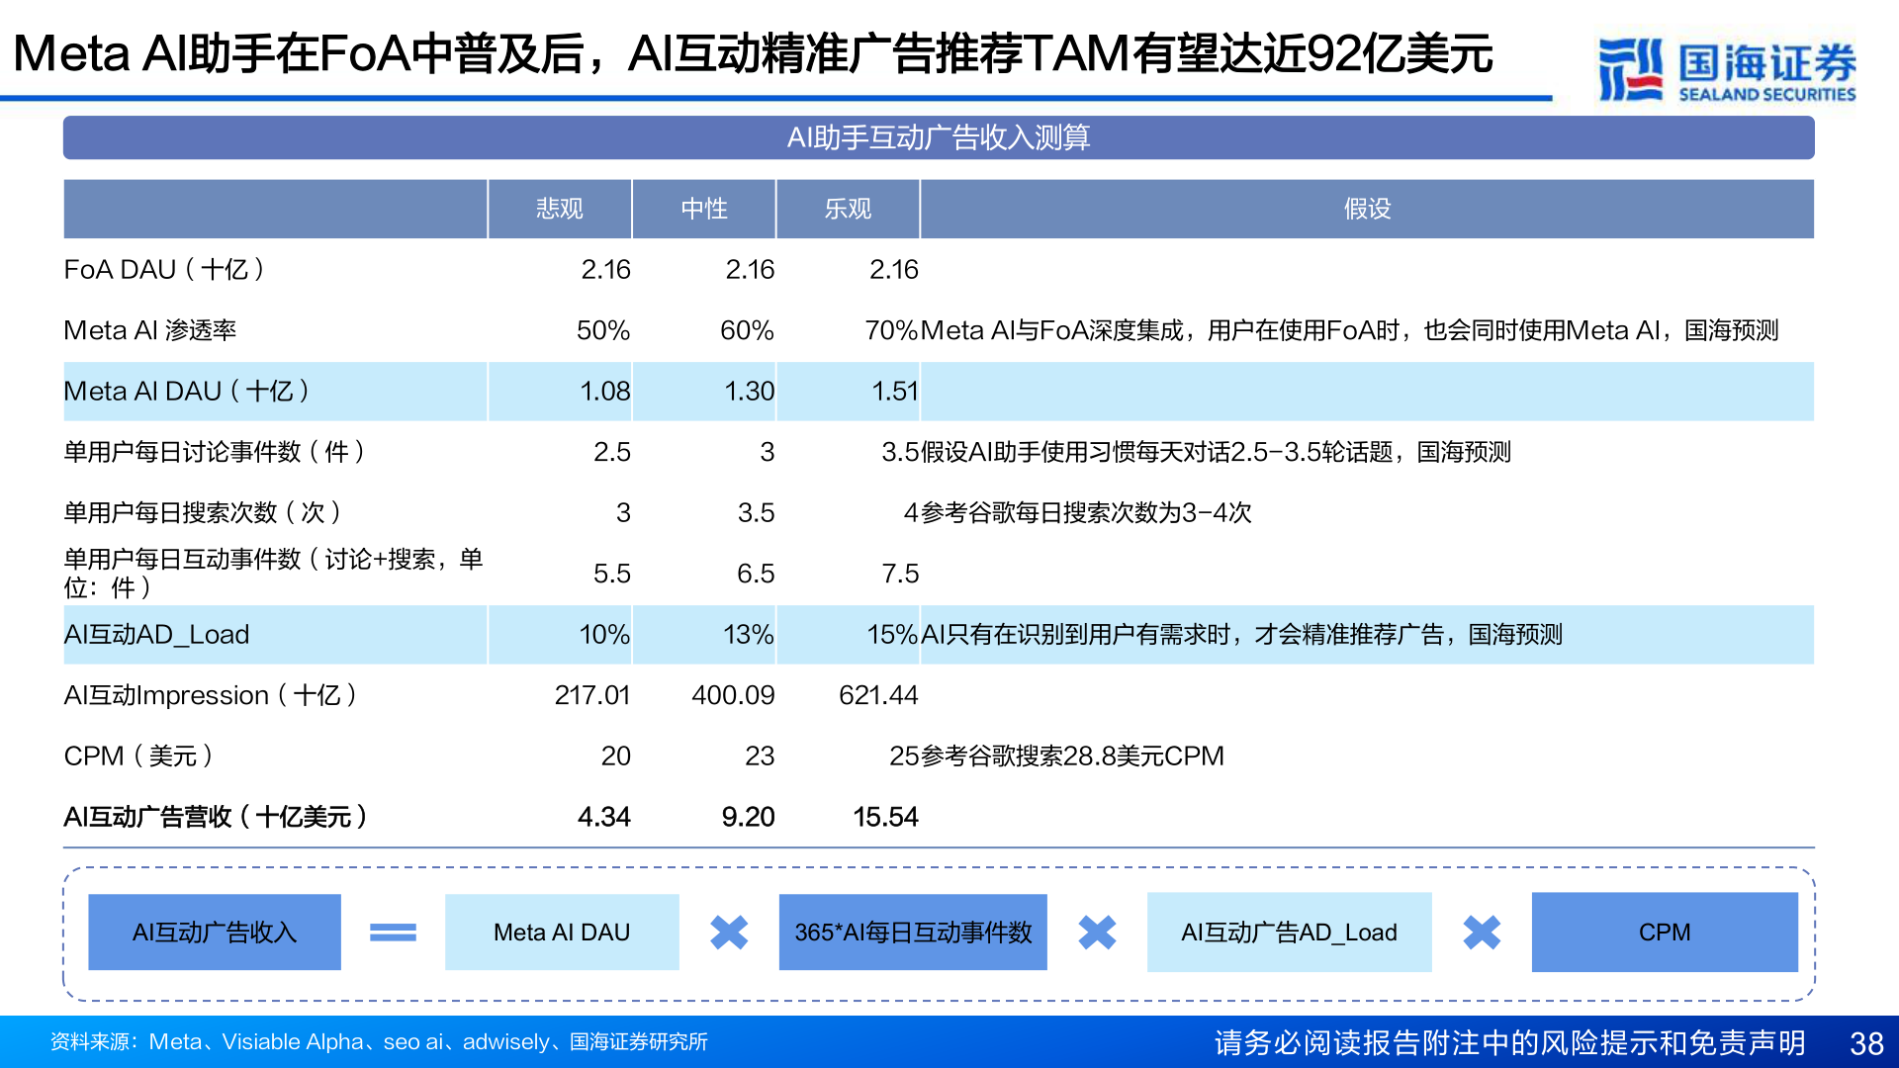
Task: Click the Sealand Securities logo
Action: pyautogui.click(x=1727, y=69)
